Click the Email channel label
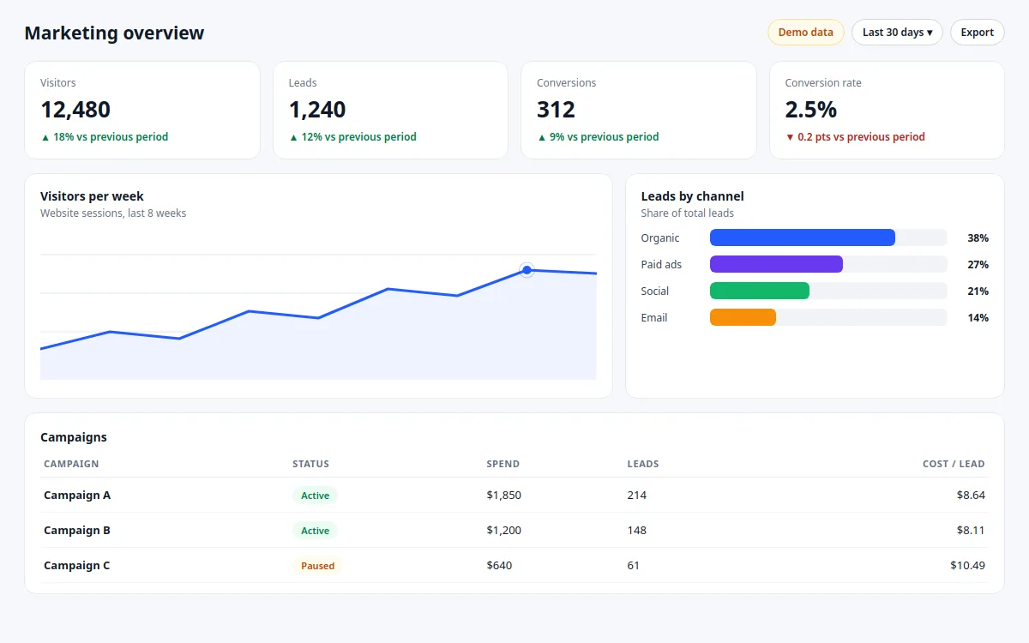 (654, 317)
